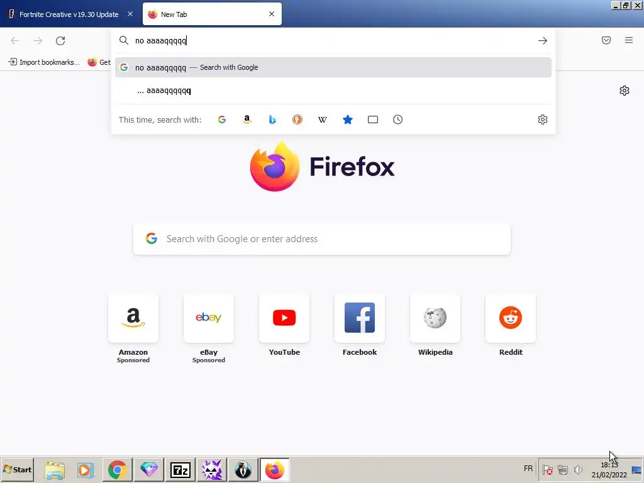The image size is (644, 483).
Task: Search this time with DuckDuckGo icon
Action: 297,119
